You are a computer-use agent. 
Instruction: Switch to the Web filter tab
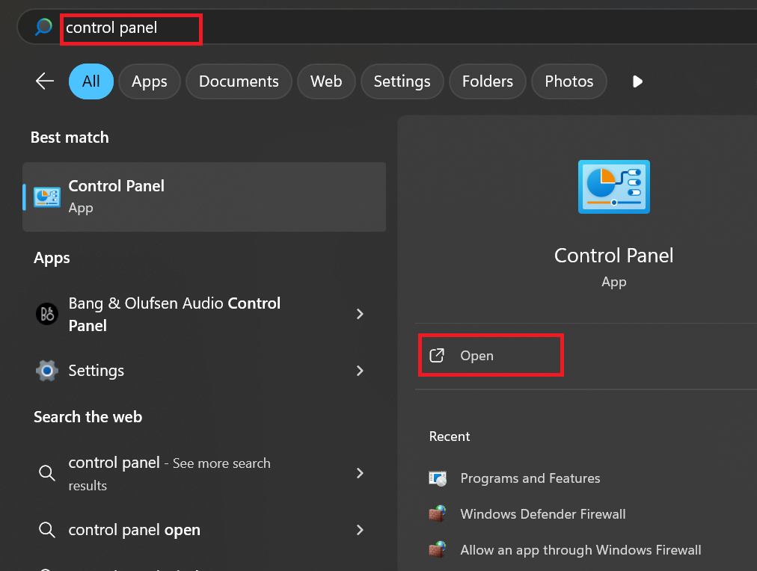tap(326, 81)
